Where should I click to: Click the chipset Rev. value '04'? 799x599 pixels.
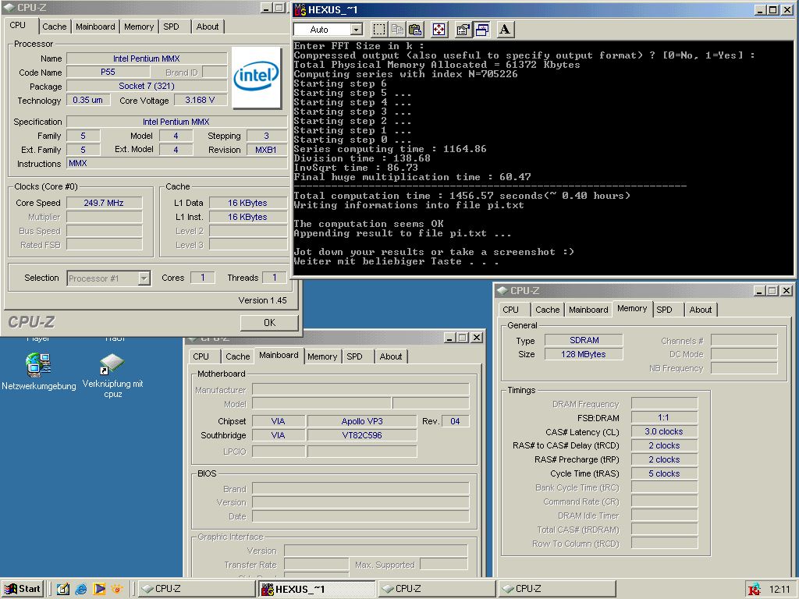click(455, 421)
